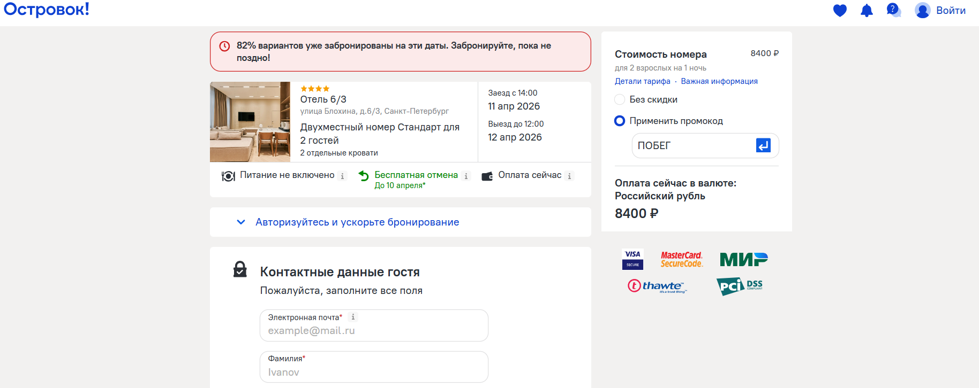
Task: Select the Без скидки option
Action: 620,99
